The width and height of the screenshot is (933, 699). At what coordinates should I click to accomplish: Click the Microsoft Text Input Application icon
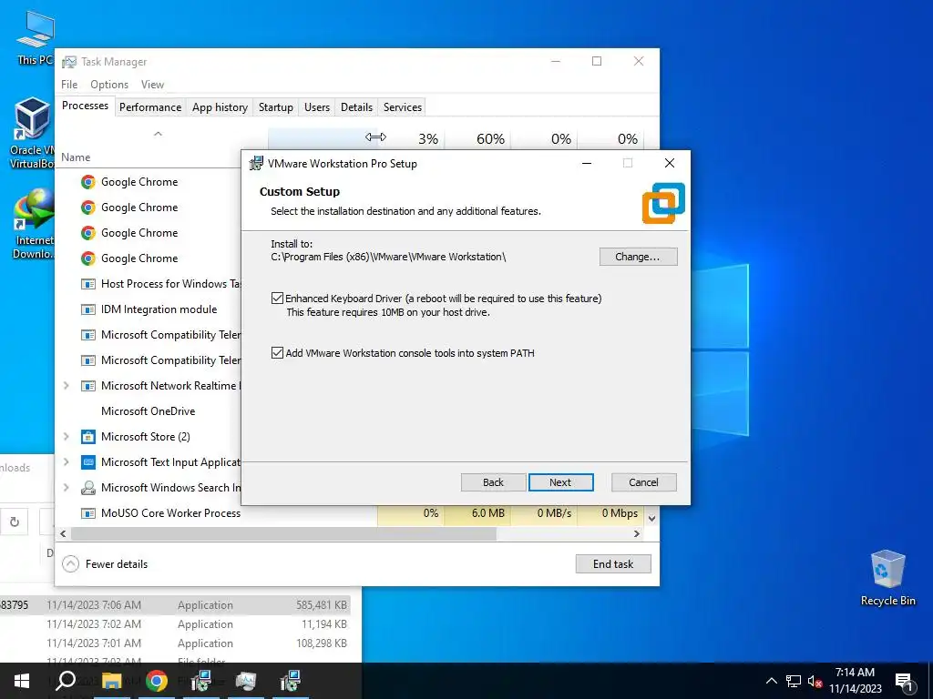click(88, 462)
